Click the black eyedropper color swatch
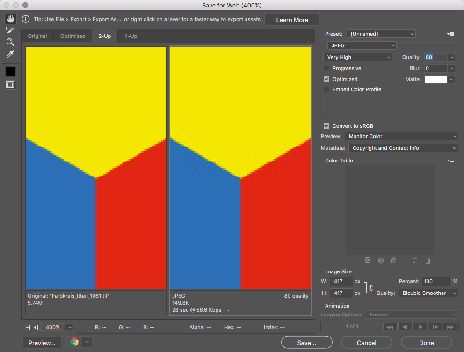 10,71
